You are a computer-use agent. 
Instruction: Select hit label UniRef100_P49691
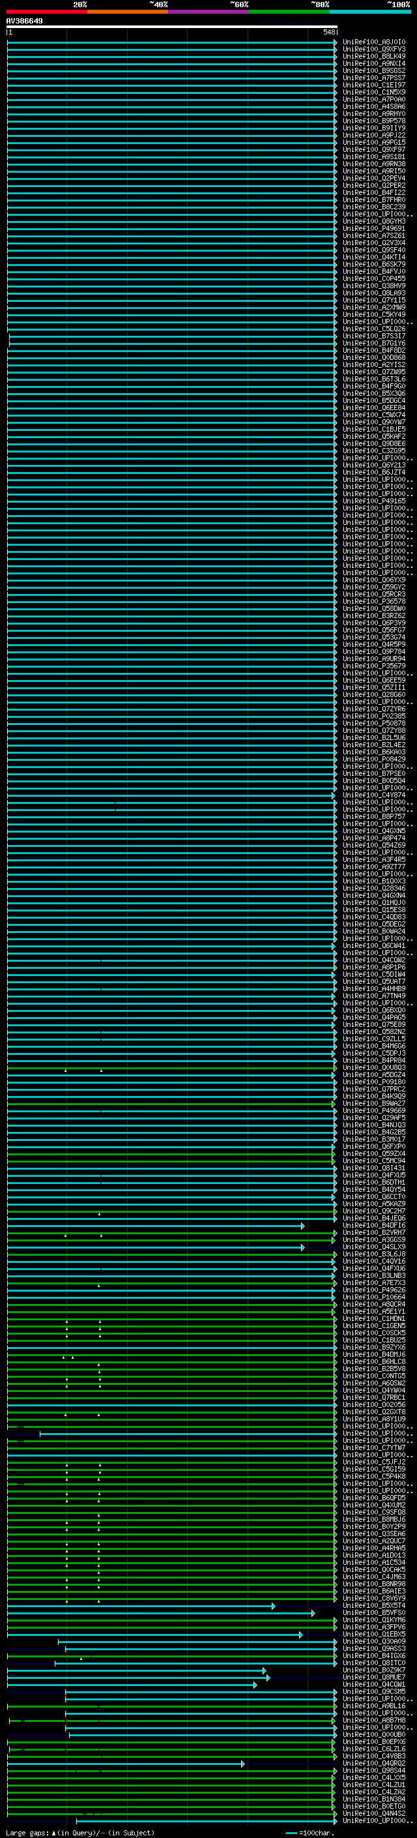click(374, 228)
